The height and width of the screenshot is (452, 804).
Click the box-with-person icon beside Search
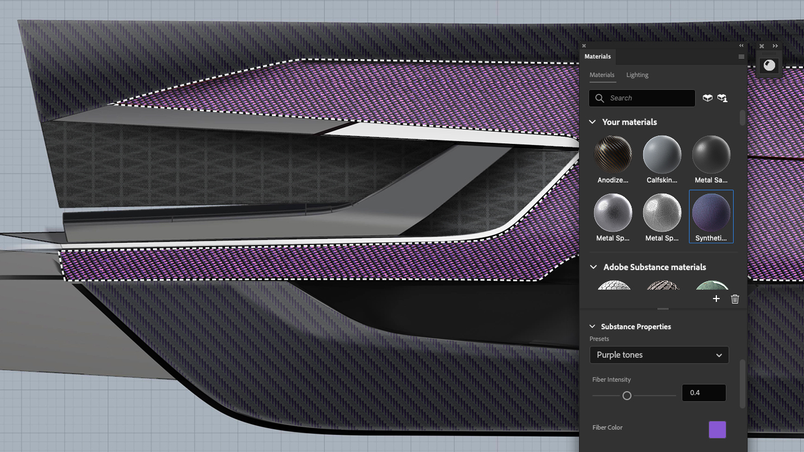(x=722, y=98)
